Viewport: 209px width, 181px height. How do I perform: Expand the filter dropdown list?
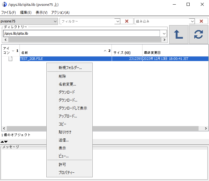(x=118, y=21)
